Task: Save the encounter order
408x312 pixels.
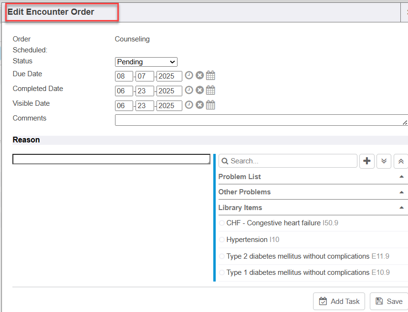Action: [389, 301]
